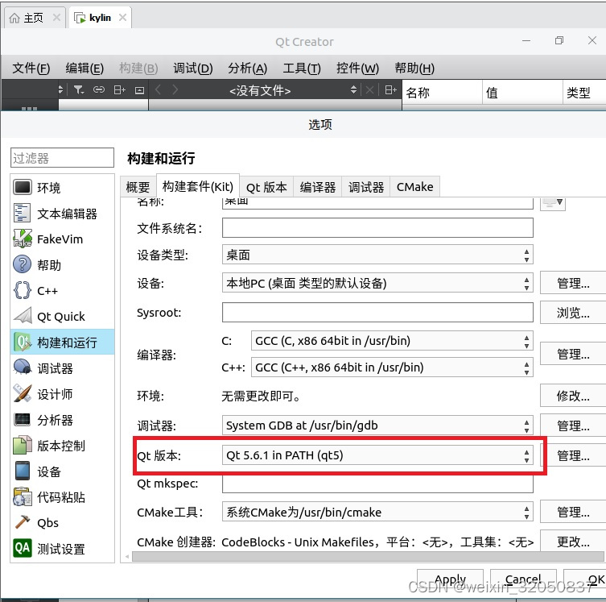Viewport: 606px width, 602px height.
Task: Click the kylin tab VM icon
Action: coord(80,18)
